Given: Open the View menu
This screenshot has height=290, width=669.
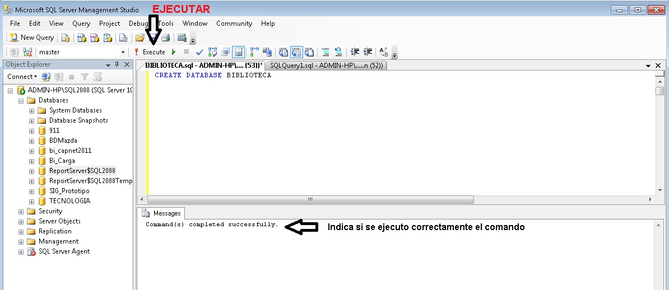Looking at the screenshot, I should pyautogui.click(x=57, y=24).
